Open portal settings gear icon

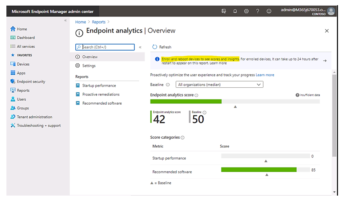point(246,11)
